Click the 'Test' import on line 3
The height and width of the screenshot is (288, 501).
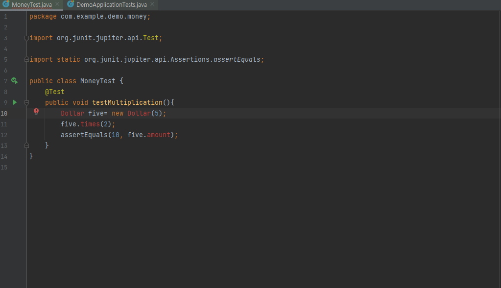pyautogui.click(x=150, y=38)
